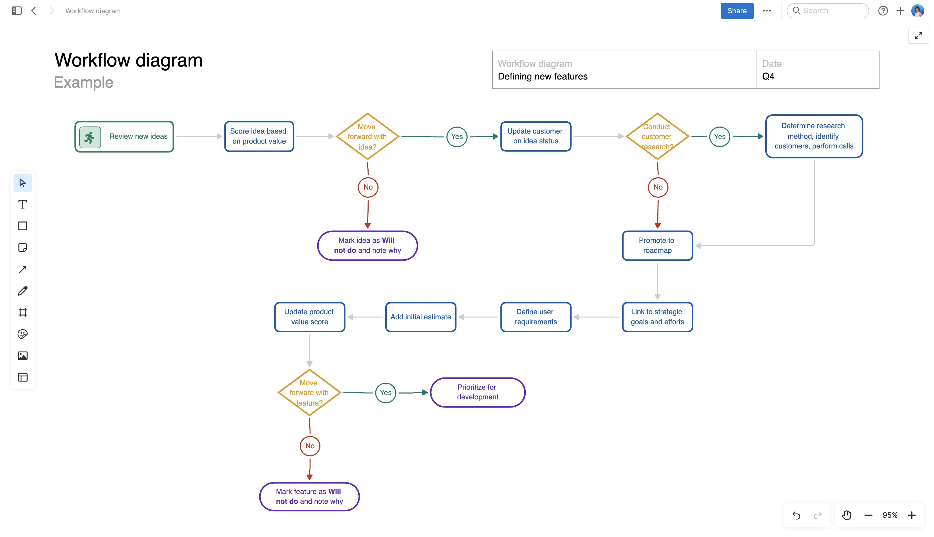Open the more options ellipsis menu
The height and width of the screenshot is (537, 934).
[x=767, y=11]
